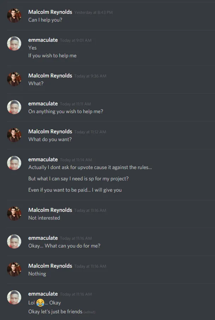This screenshot has width=215, height=320.
Task: Click the emmaculate username above the "Yes" message
Action: click(x=43, y=40)
